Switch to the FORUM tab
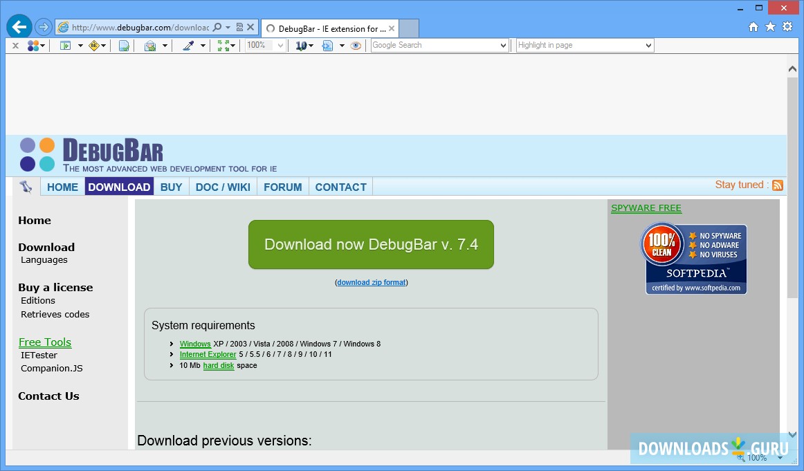Screen dimensions: 804x471 (282, 187)
